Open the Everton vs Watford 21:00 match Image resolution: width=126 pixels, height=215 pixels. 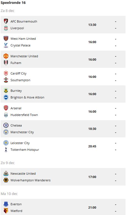[63, 207]
